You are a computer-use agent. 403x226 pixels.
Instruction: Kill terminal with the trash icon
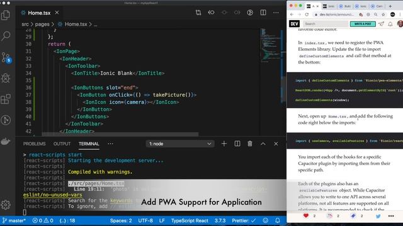[x=250, y=144]
